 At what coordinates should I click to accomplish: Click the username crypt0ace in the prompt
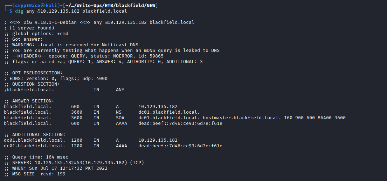(x=28, y=5)
